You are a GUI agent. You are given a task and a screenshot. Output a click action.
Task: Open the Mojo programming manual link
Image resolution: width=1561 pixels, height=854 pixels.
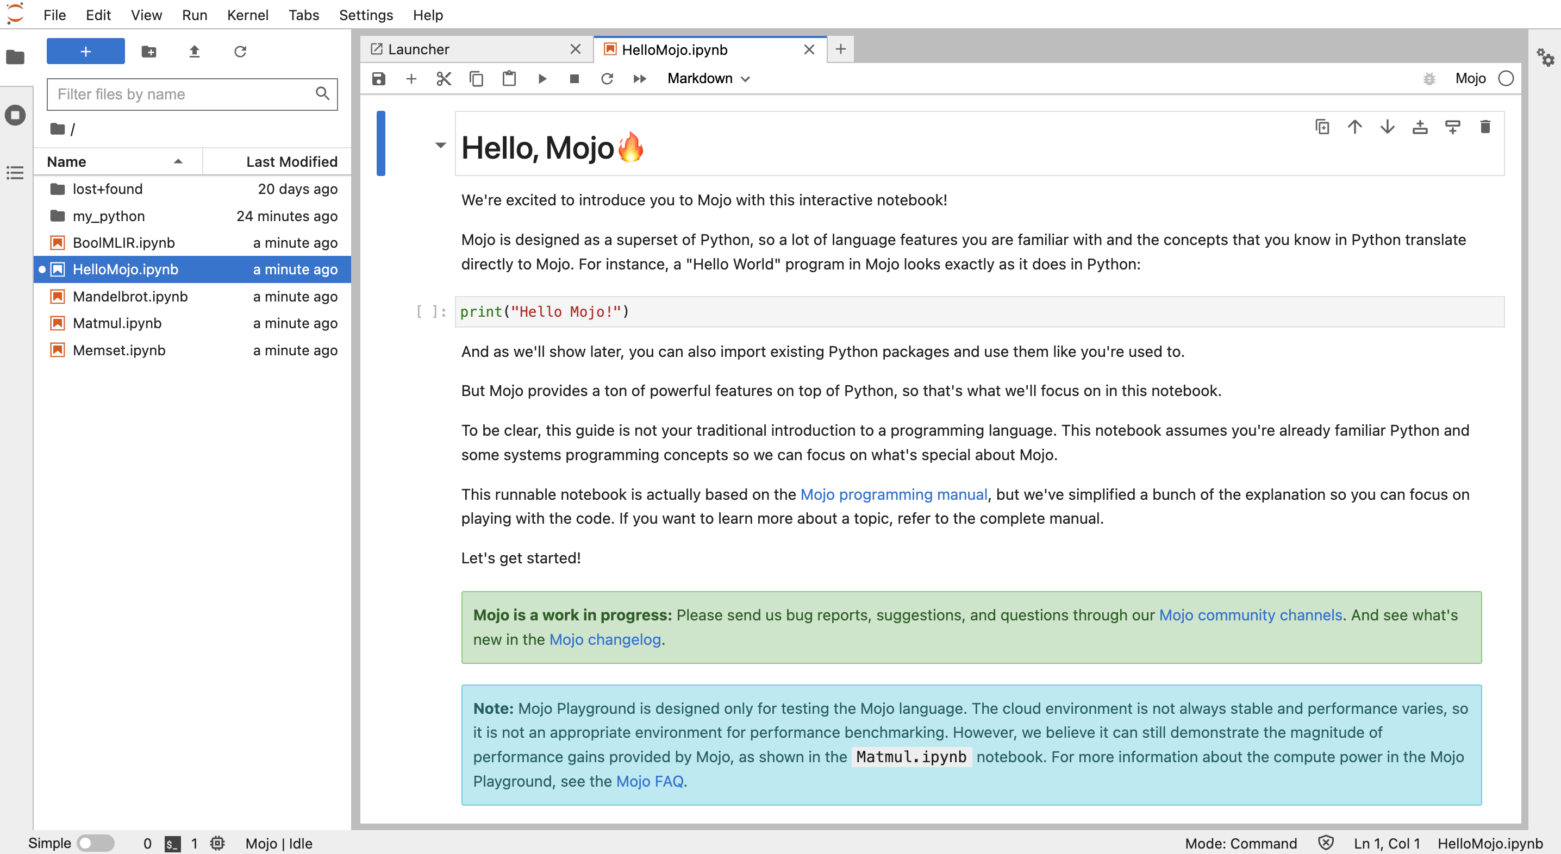click(894, 494)
